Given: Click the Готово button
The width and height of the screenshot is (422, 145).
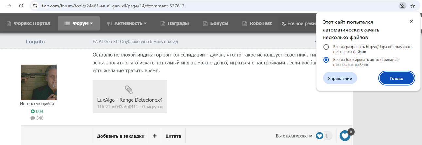Looking at the screenshot, I should [397, 78].
